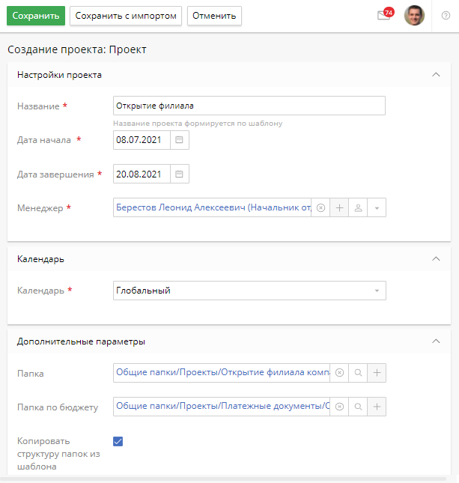Open the user picker for manager

pyautogui.click(x=358, y=207)
